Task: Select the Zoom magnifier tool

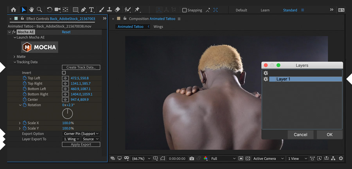Action: 39,10
